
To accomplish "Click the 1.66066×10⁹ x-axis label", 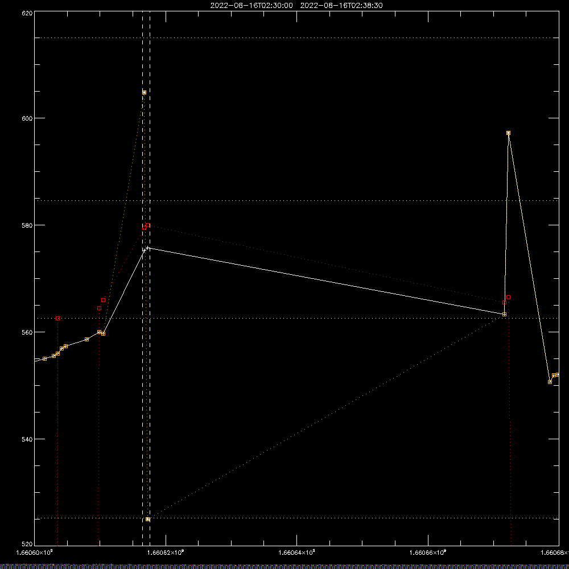I will click(x=428, y=552).
